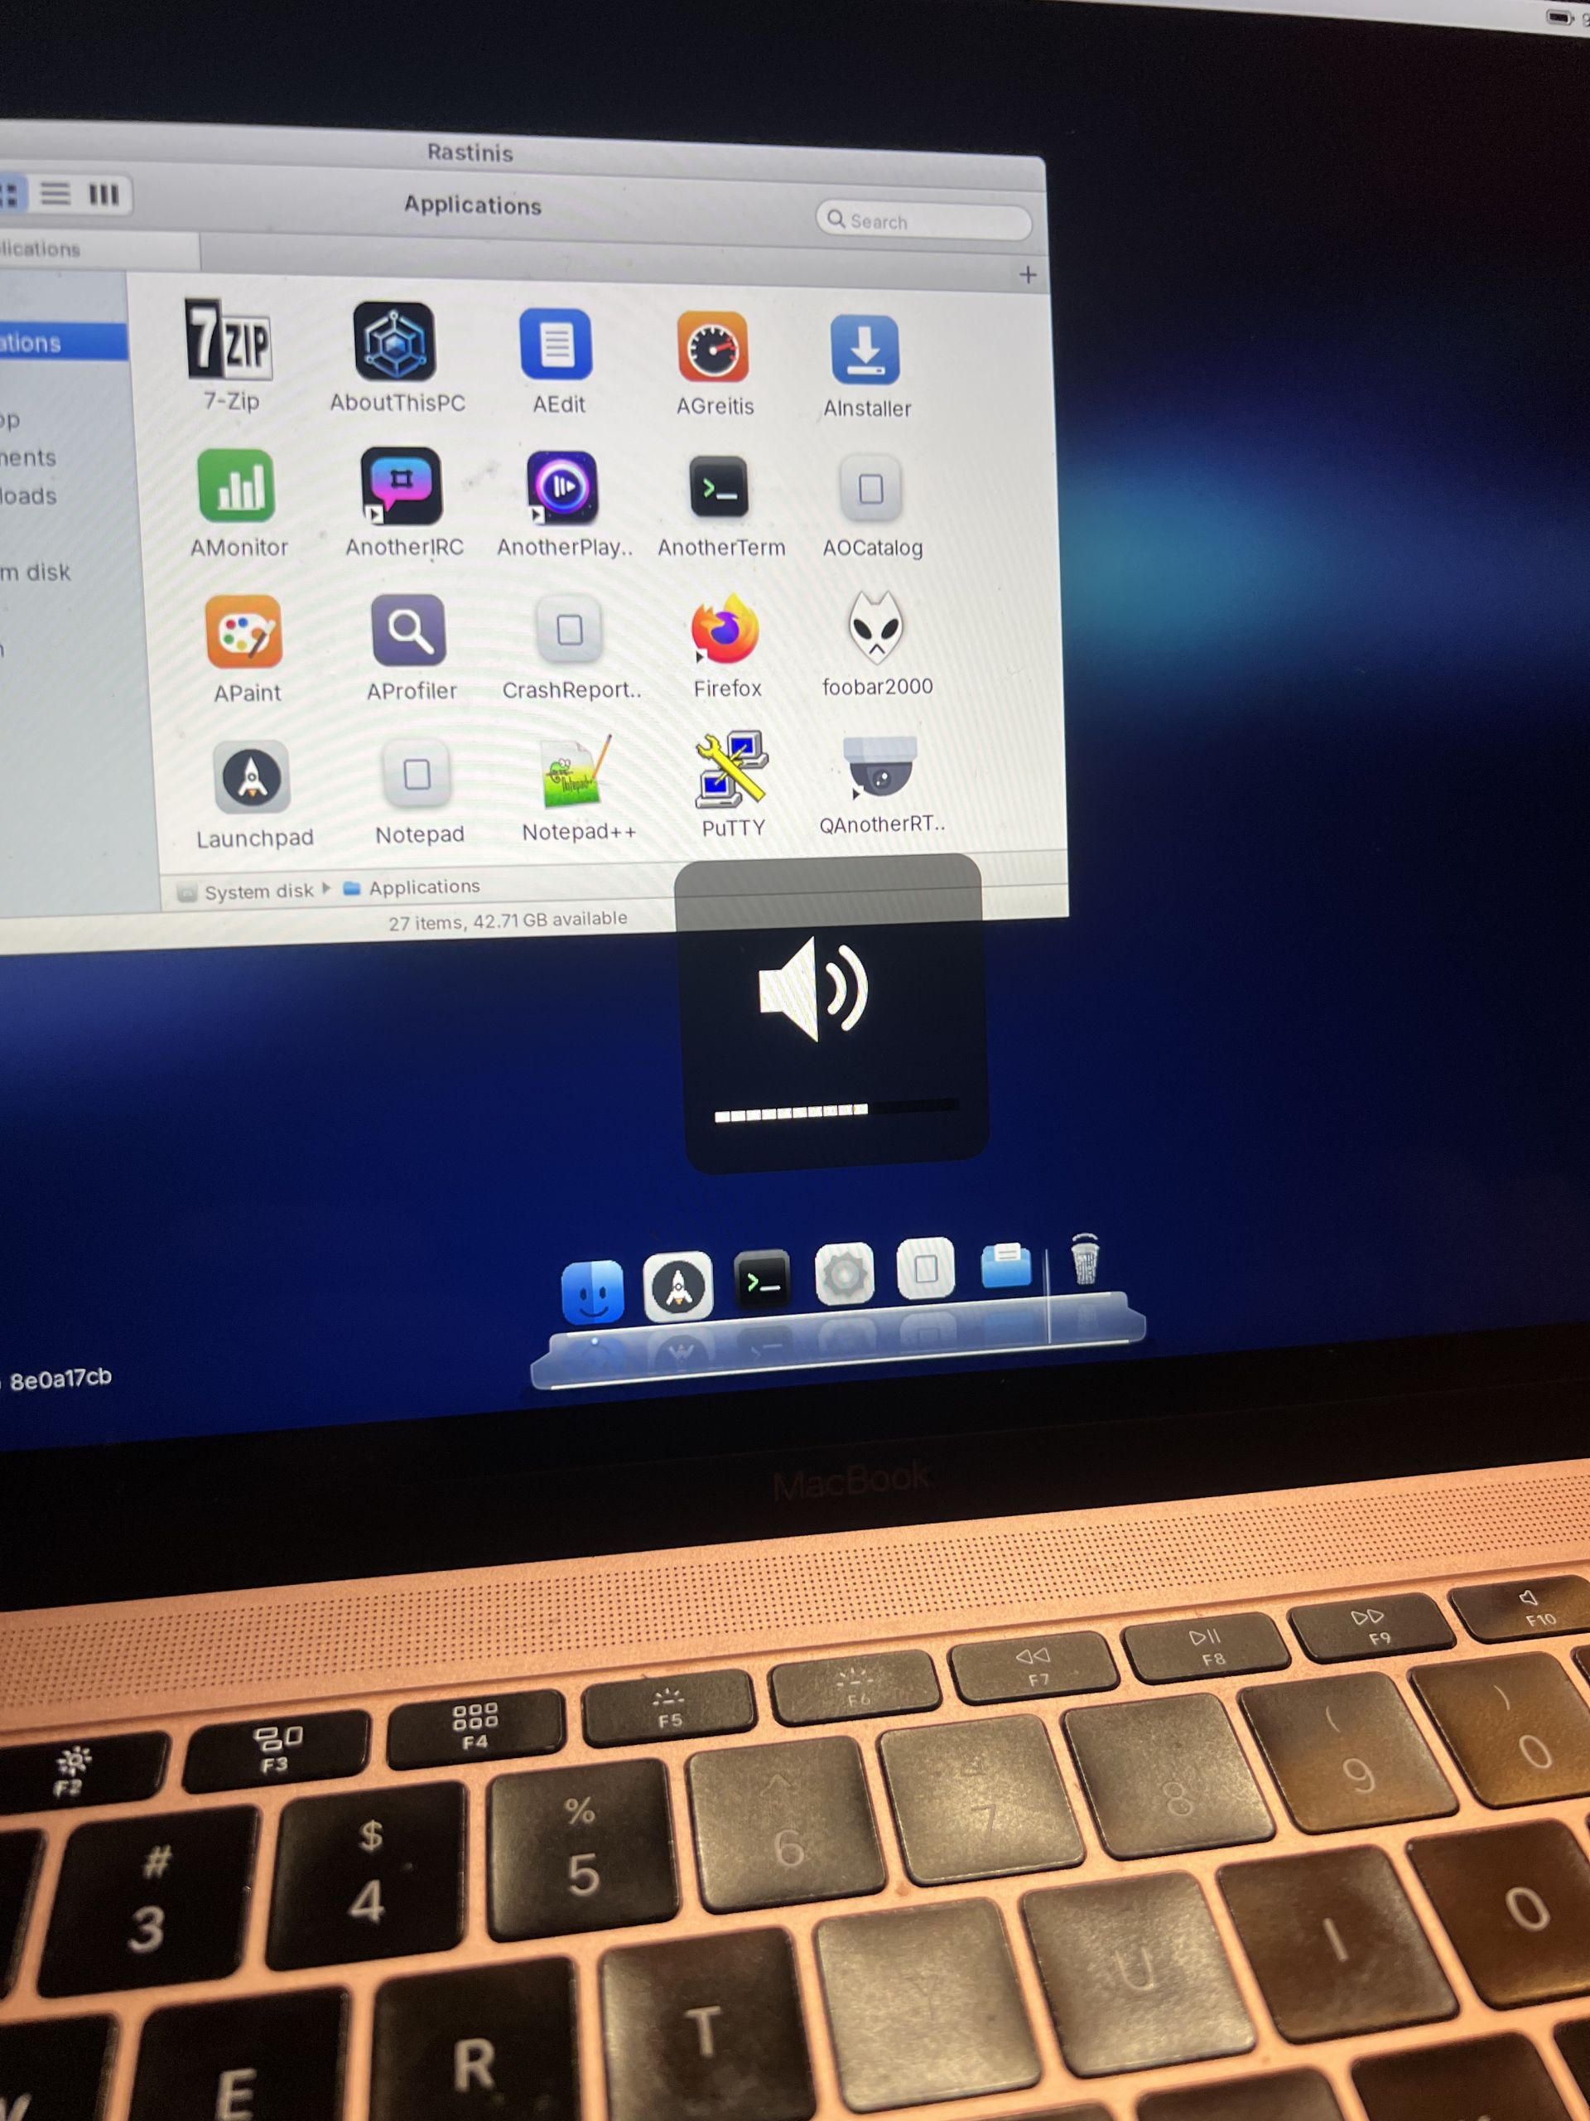
Task: Launch QAnotherRTSP camera app
Action: click(x=879, y=767)
